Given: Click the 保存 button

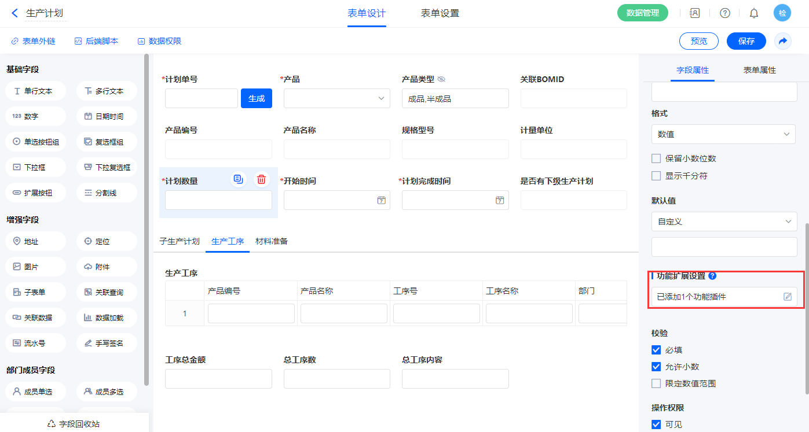Looking at the screenshot, I should 746,41.
